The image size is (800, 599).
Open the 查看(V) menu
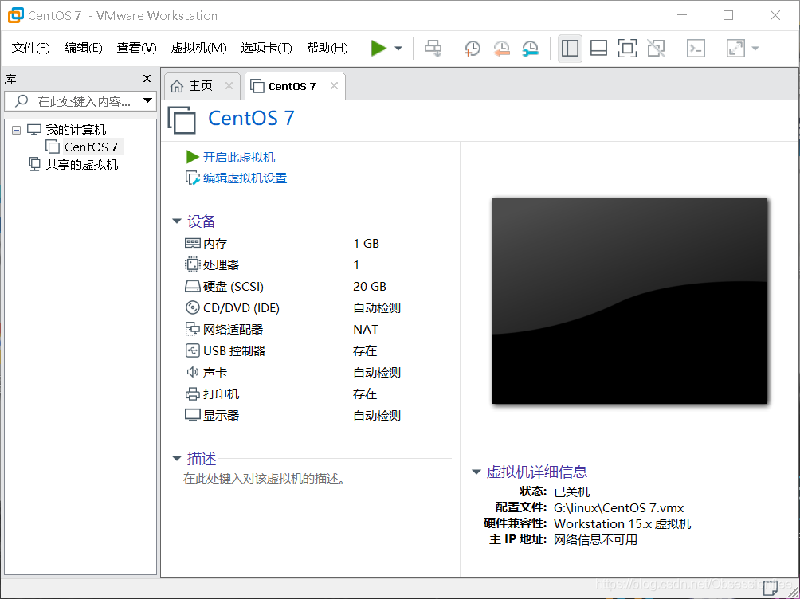click(136, 48)
